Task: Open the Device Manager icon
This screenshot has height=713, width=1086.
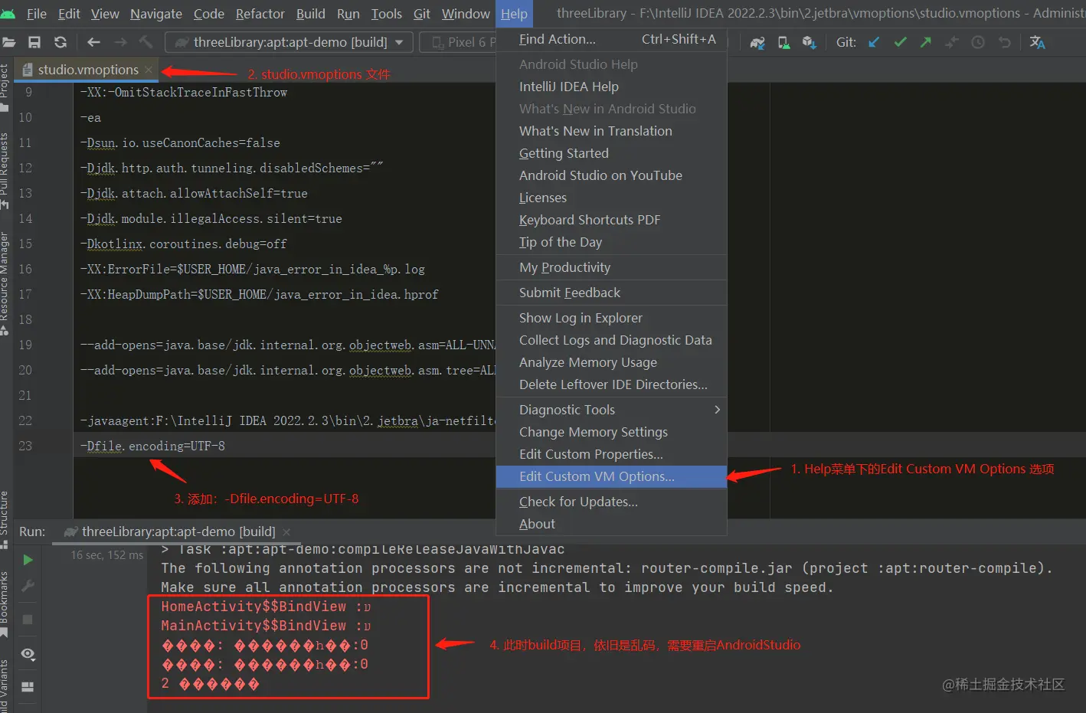Action: click(783, 43)
